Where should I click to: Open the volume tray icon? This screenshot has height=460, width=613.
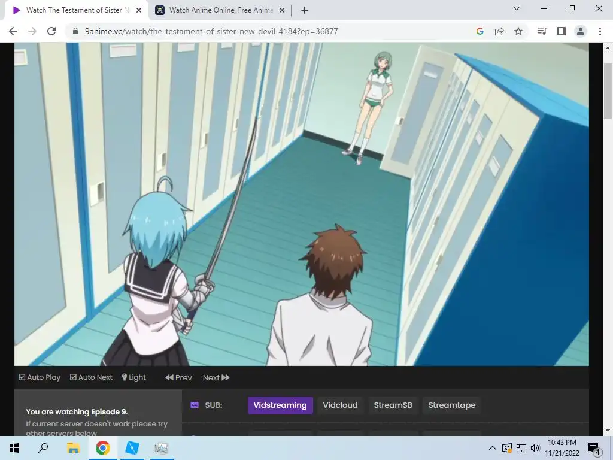click(535, 448)
